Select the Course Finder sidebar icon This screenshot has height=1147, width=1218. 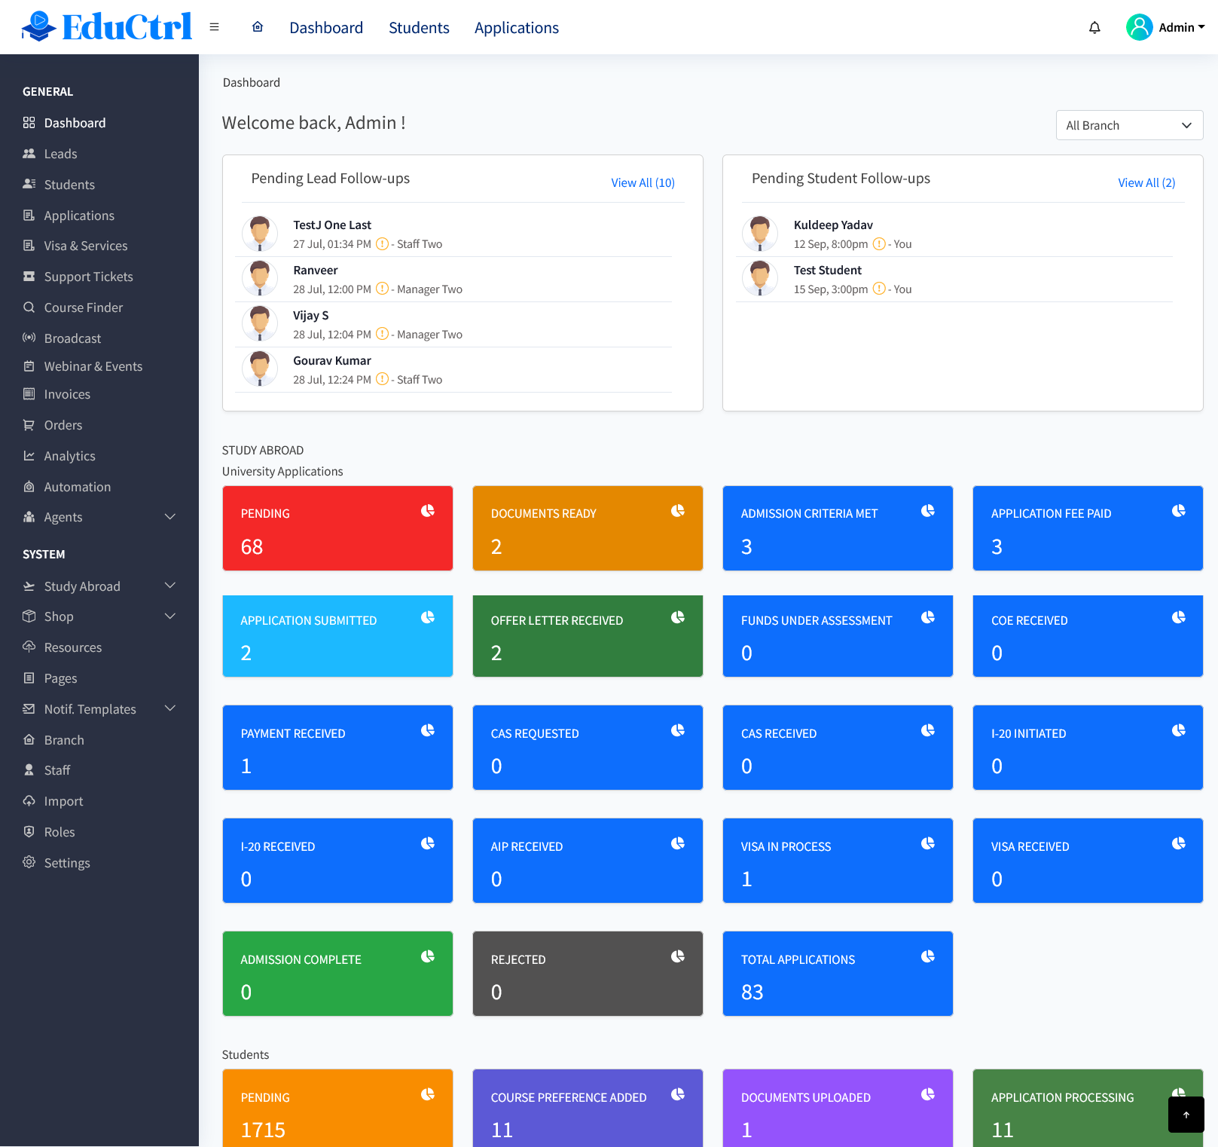(x=29, y=307)
